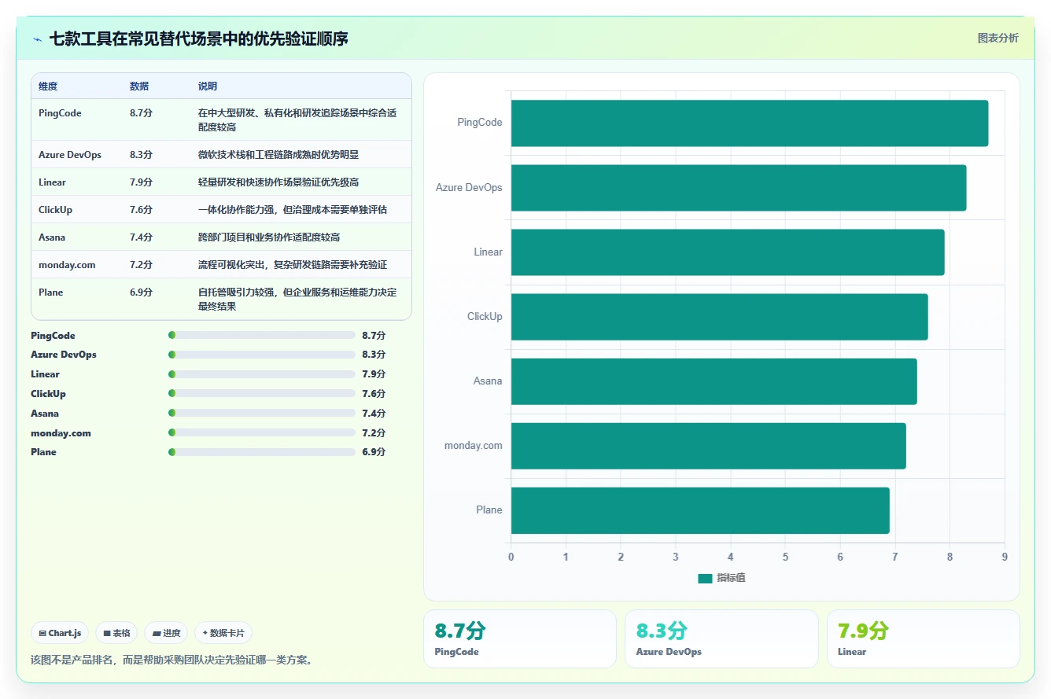Screen dimensions: 1051x699
Task: Select the 进度 tag chip
Action: pyautogui.click(x=166, y=633)
